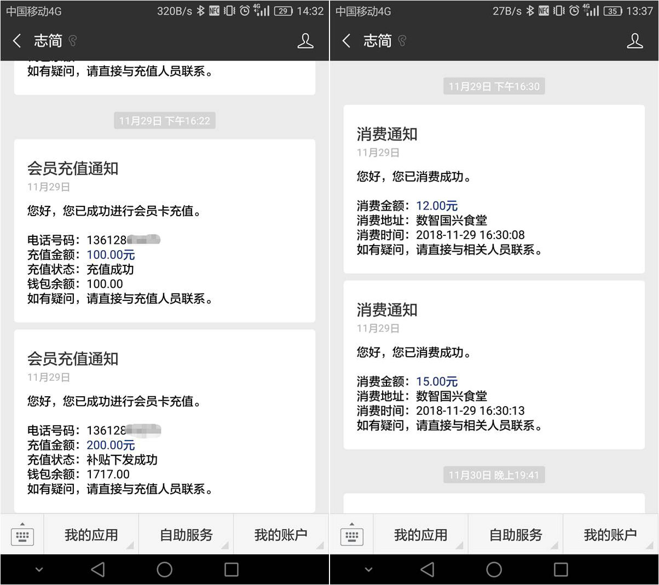Image resolution: width=659 pixels, height=585 pixels.
Task: Tap back arrow in left chat header
Action: pyautogui.click(x=17, y=40)
